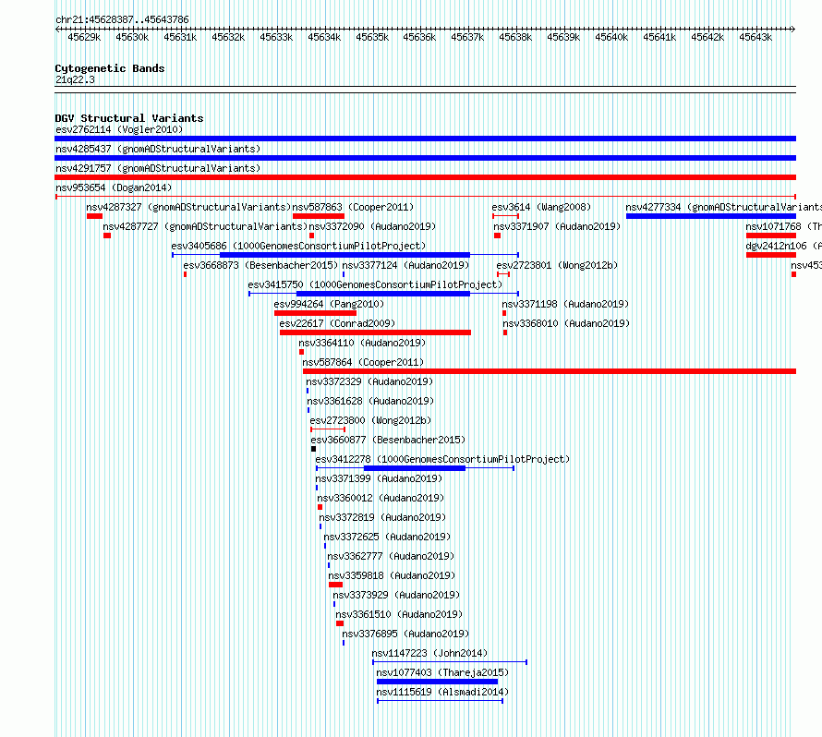822x737 pixels.
Task: Click the black marker under esv3660877
Action: point(313,449)
